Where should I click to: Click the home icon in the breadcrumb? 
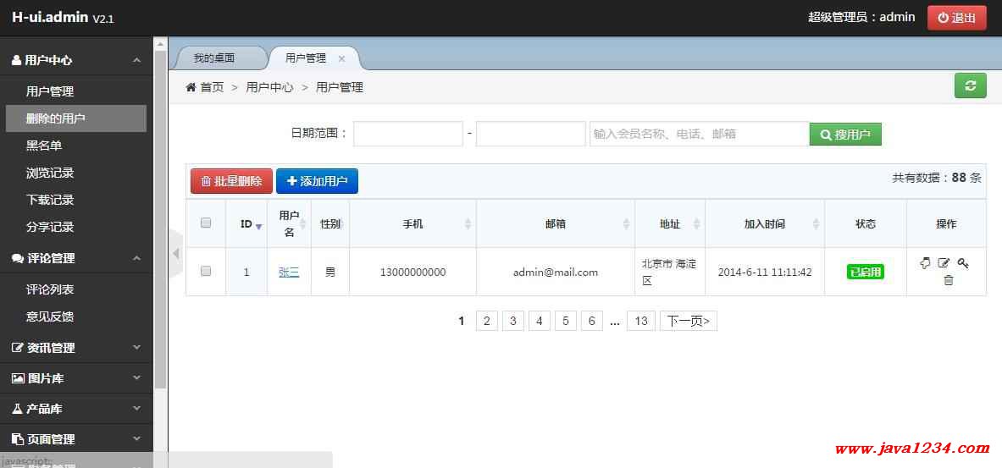click(x=191, y=87)
